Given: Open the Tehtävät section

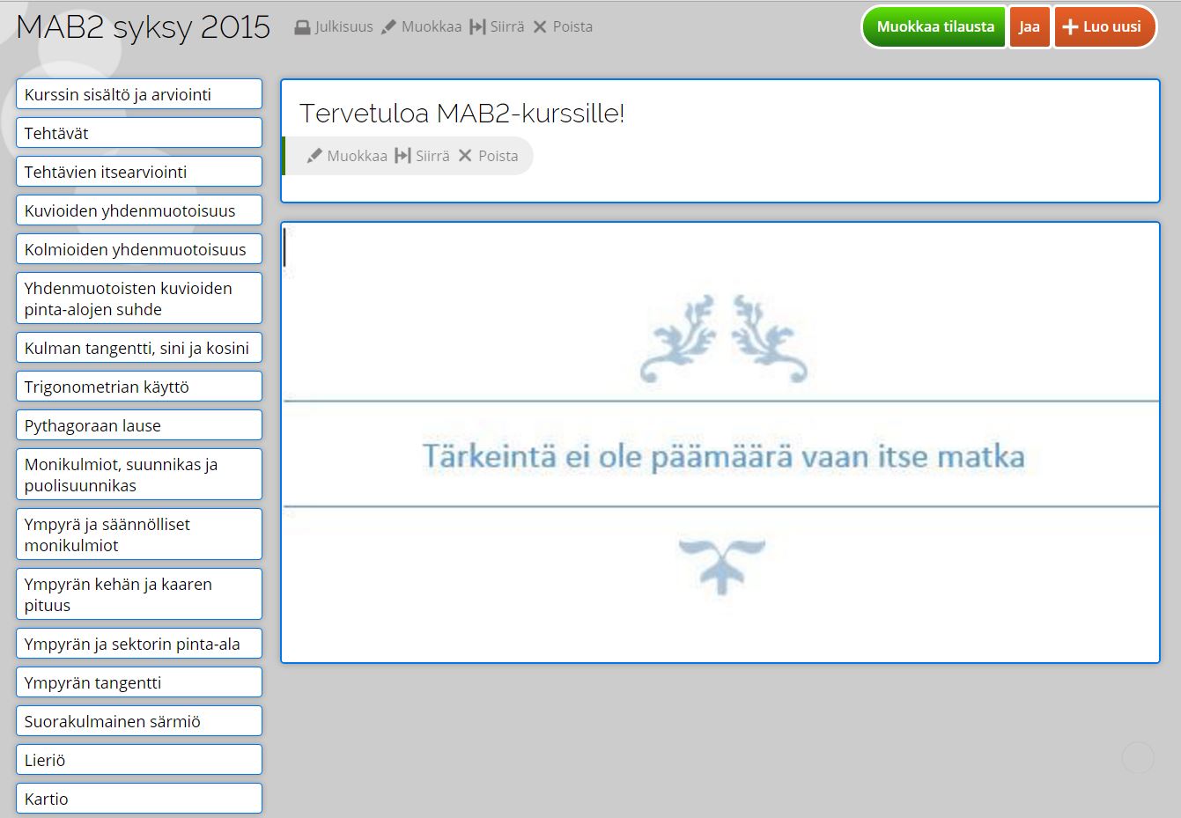Looking at the screenshot, I should [139, 133].
